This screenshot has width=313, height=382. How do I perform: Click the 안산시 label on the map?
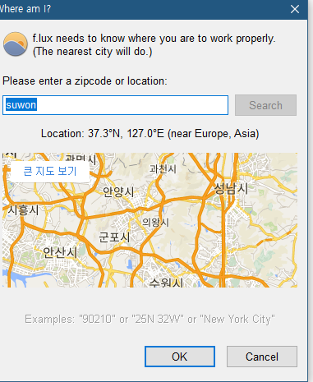click(60, 252)
